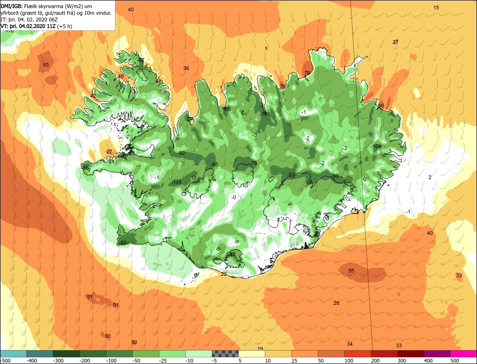
Task: Pick the light orange legend swatch between 25 and 50
Action: pyautogui.click(x=305, y=354)
